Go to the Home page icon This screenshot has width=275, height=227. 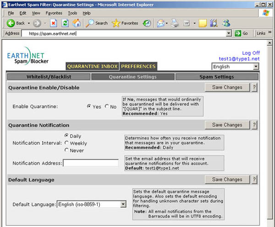tap(77, 23)
